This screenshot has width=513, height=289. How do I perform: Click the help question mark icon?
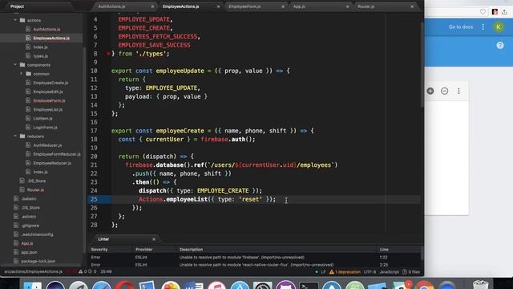500,46
